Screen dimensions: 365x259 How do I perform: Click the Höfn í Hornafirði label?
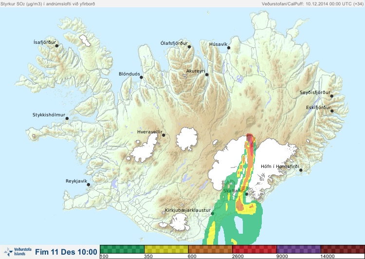coord(280,166)
